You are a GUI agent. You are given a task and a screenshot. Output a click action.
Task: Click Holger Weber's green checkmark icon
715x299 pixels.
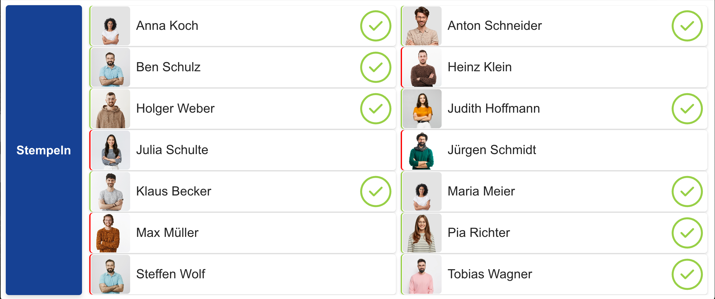(375, 109)
